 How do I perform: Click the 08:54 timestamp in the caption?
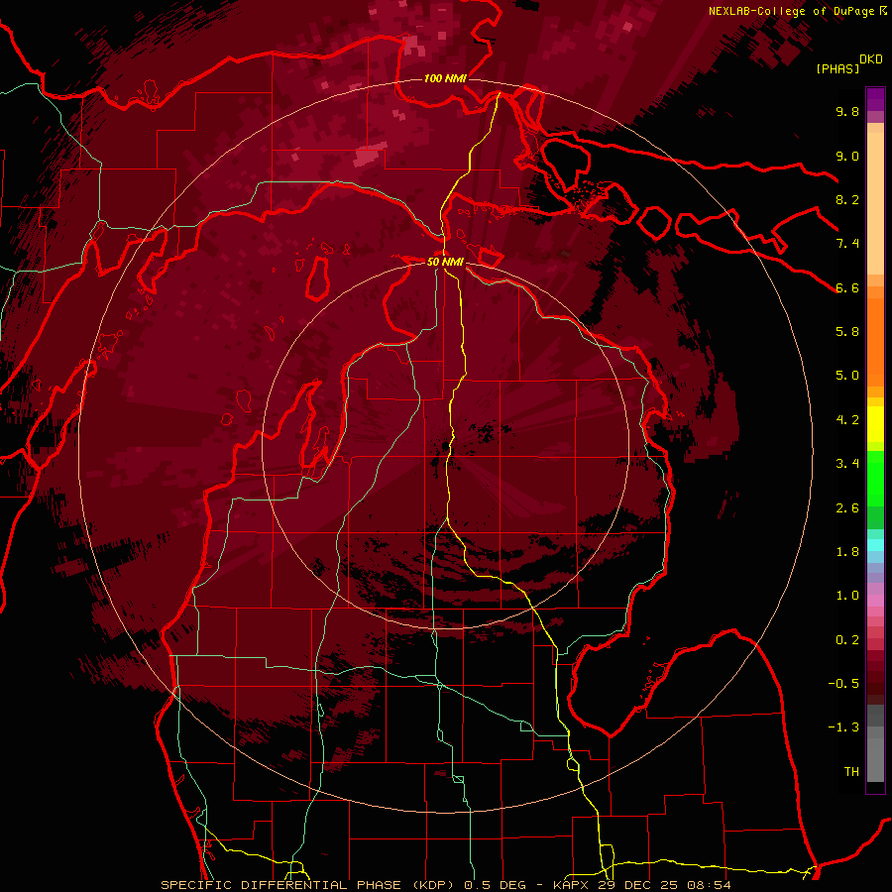click(x=711, y=885)
